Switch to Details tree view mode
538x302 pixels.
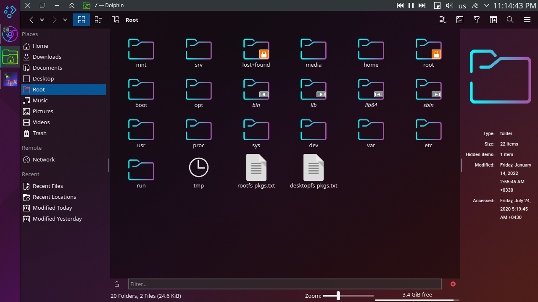[x=115, y=20]
